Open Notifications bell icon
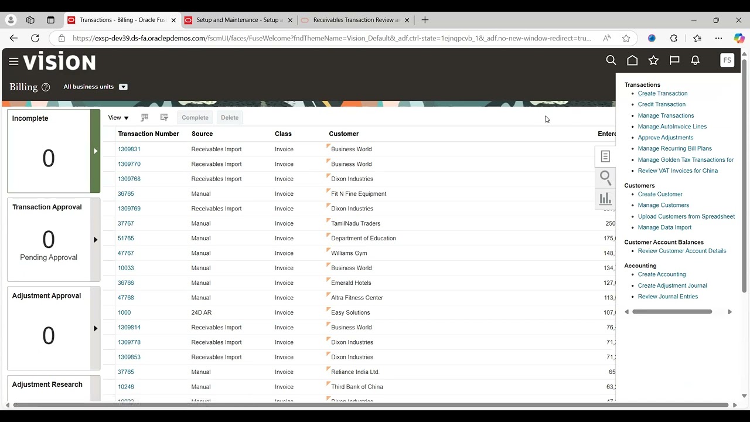The height and width of the screenshot is (422, 750). click(696, 60)
